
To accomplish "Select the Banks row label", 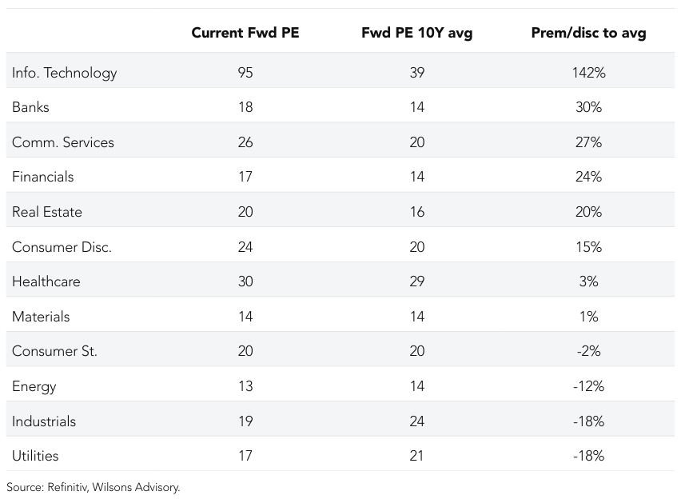I will [x=30, y=107].
